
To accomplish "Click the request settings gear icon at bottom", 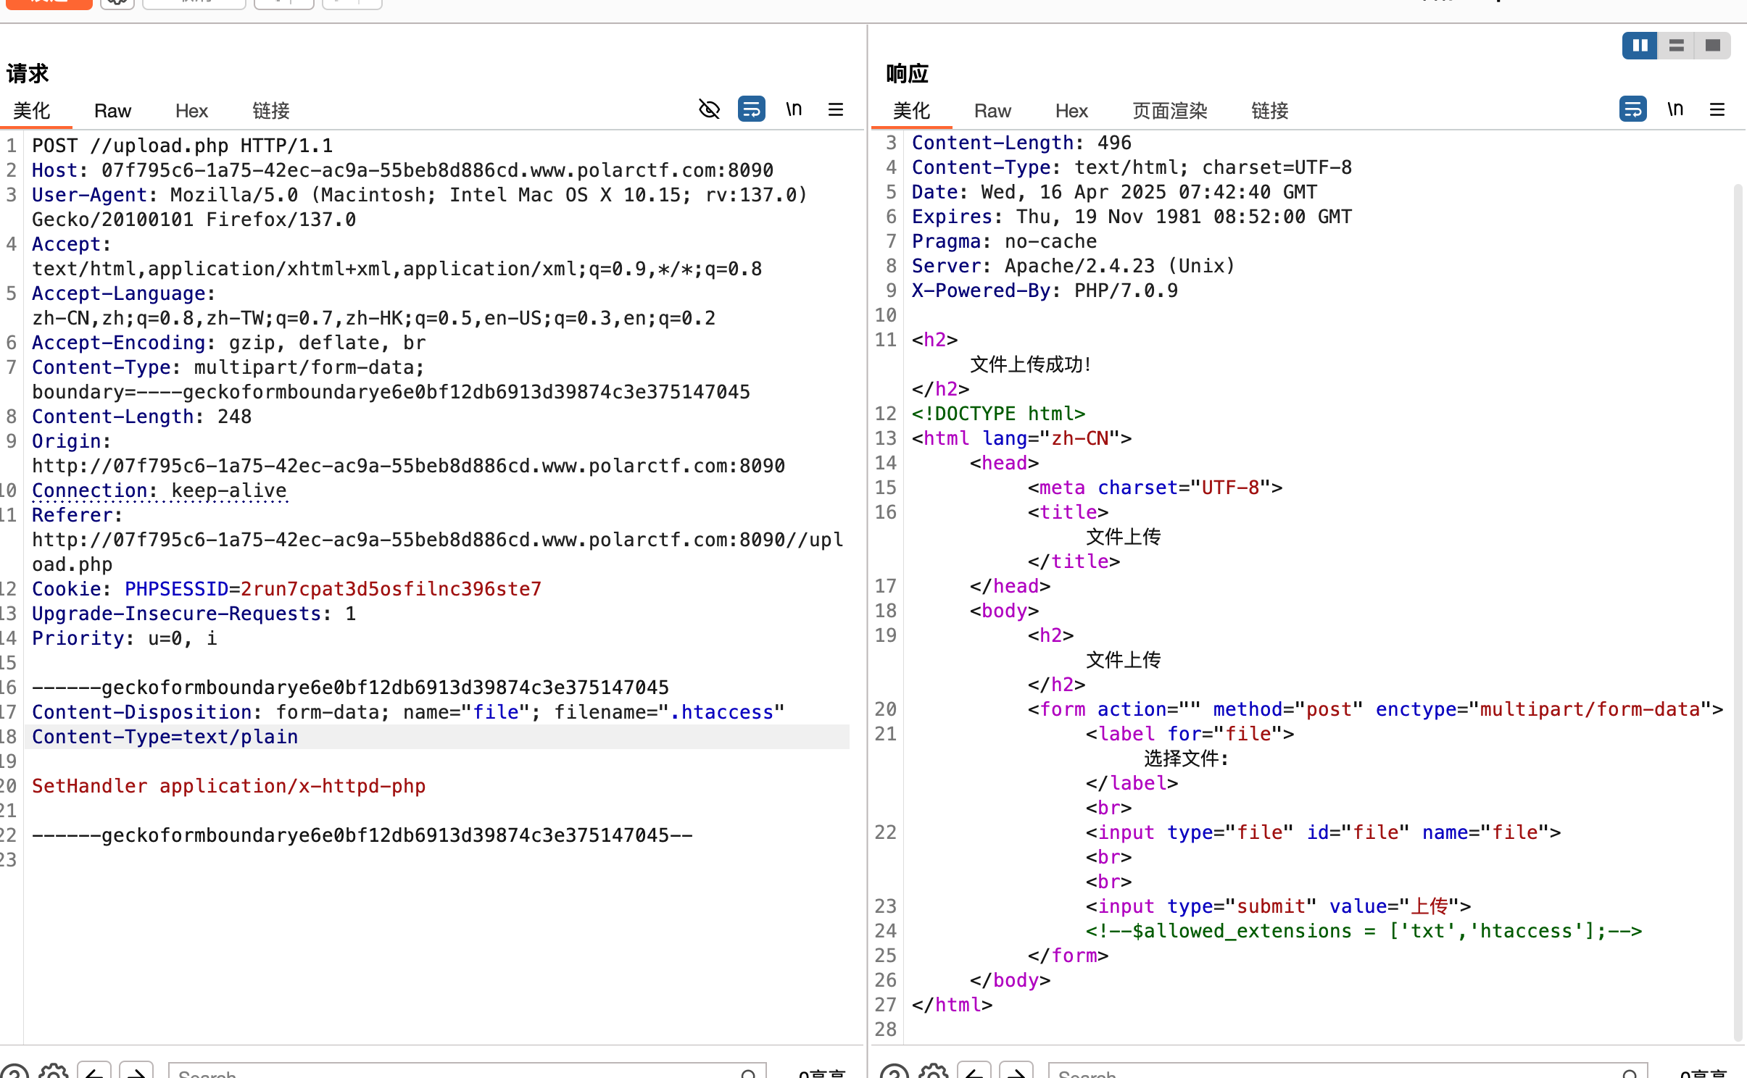I will point(53,1071).
